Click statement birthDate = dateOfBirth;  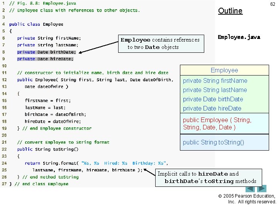[x=55, y=114]
